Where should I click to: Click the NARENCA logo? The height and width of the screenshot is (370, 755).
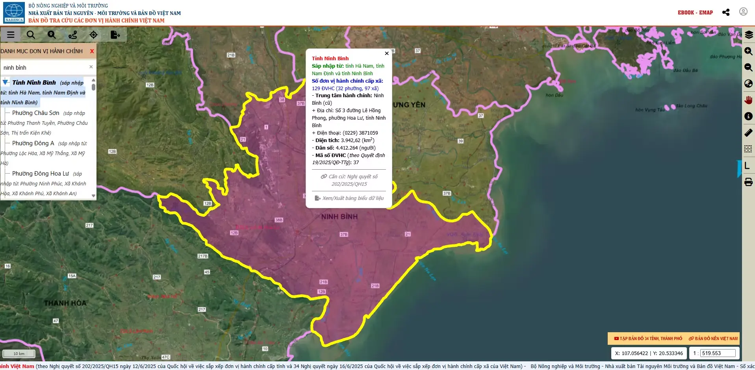[x=14, y=13]
